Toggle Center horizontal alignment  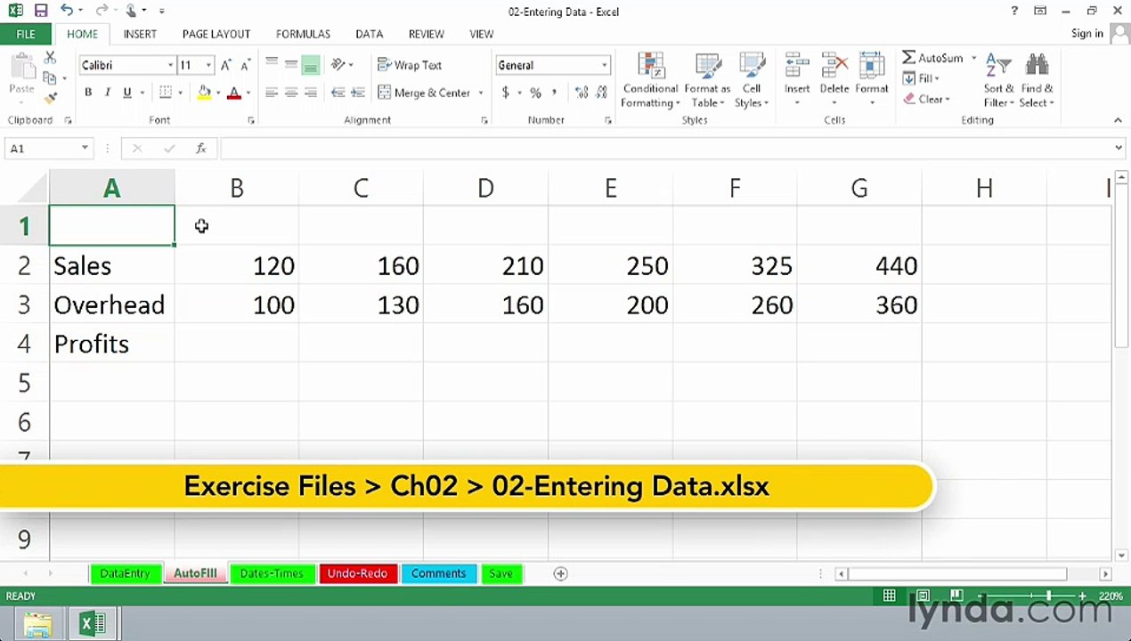coord(291,93)
